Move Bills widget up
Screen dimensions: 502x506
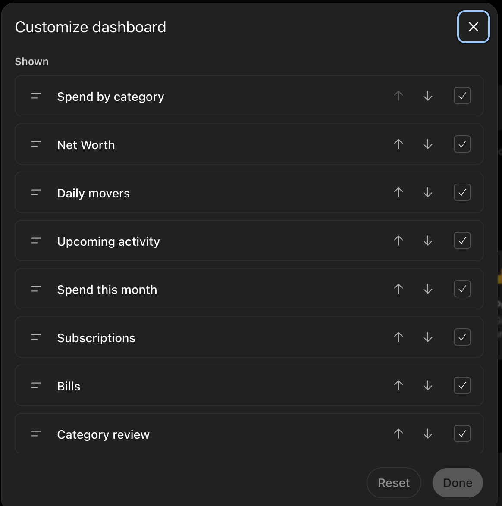(398, 385)
